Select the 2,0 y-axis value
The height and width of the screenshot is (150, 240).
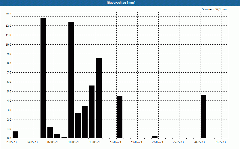pyautogui.click(x=9, y=119)
